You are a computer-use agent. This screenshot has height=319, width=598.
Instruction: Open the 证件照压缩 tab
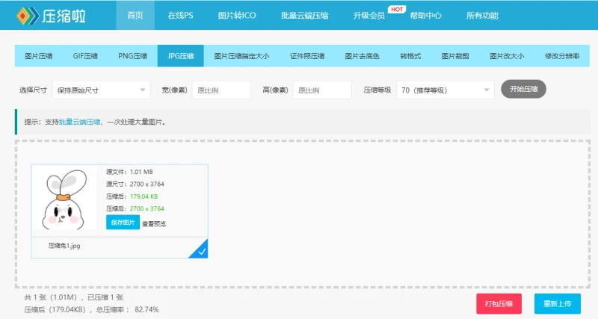[x=307, y=56]
